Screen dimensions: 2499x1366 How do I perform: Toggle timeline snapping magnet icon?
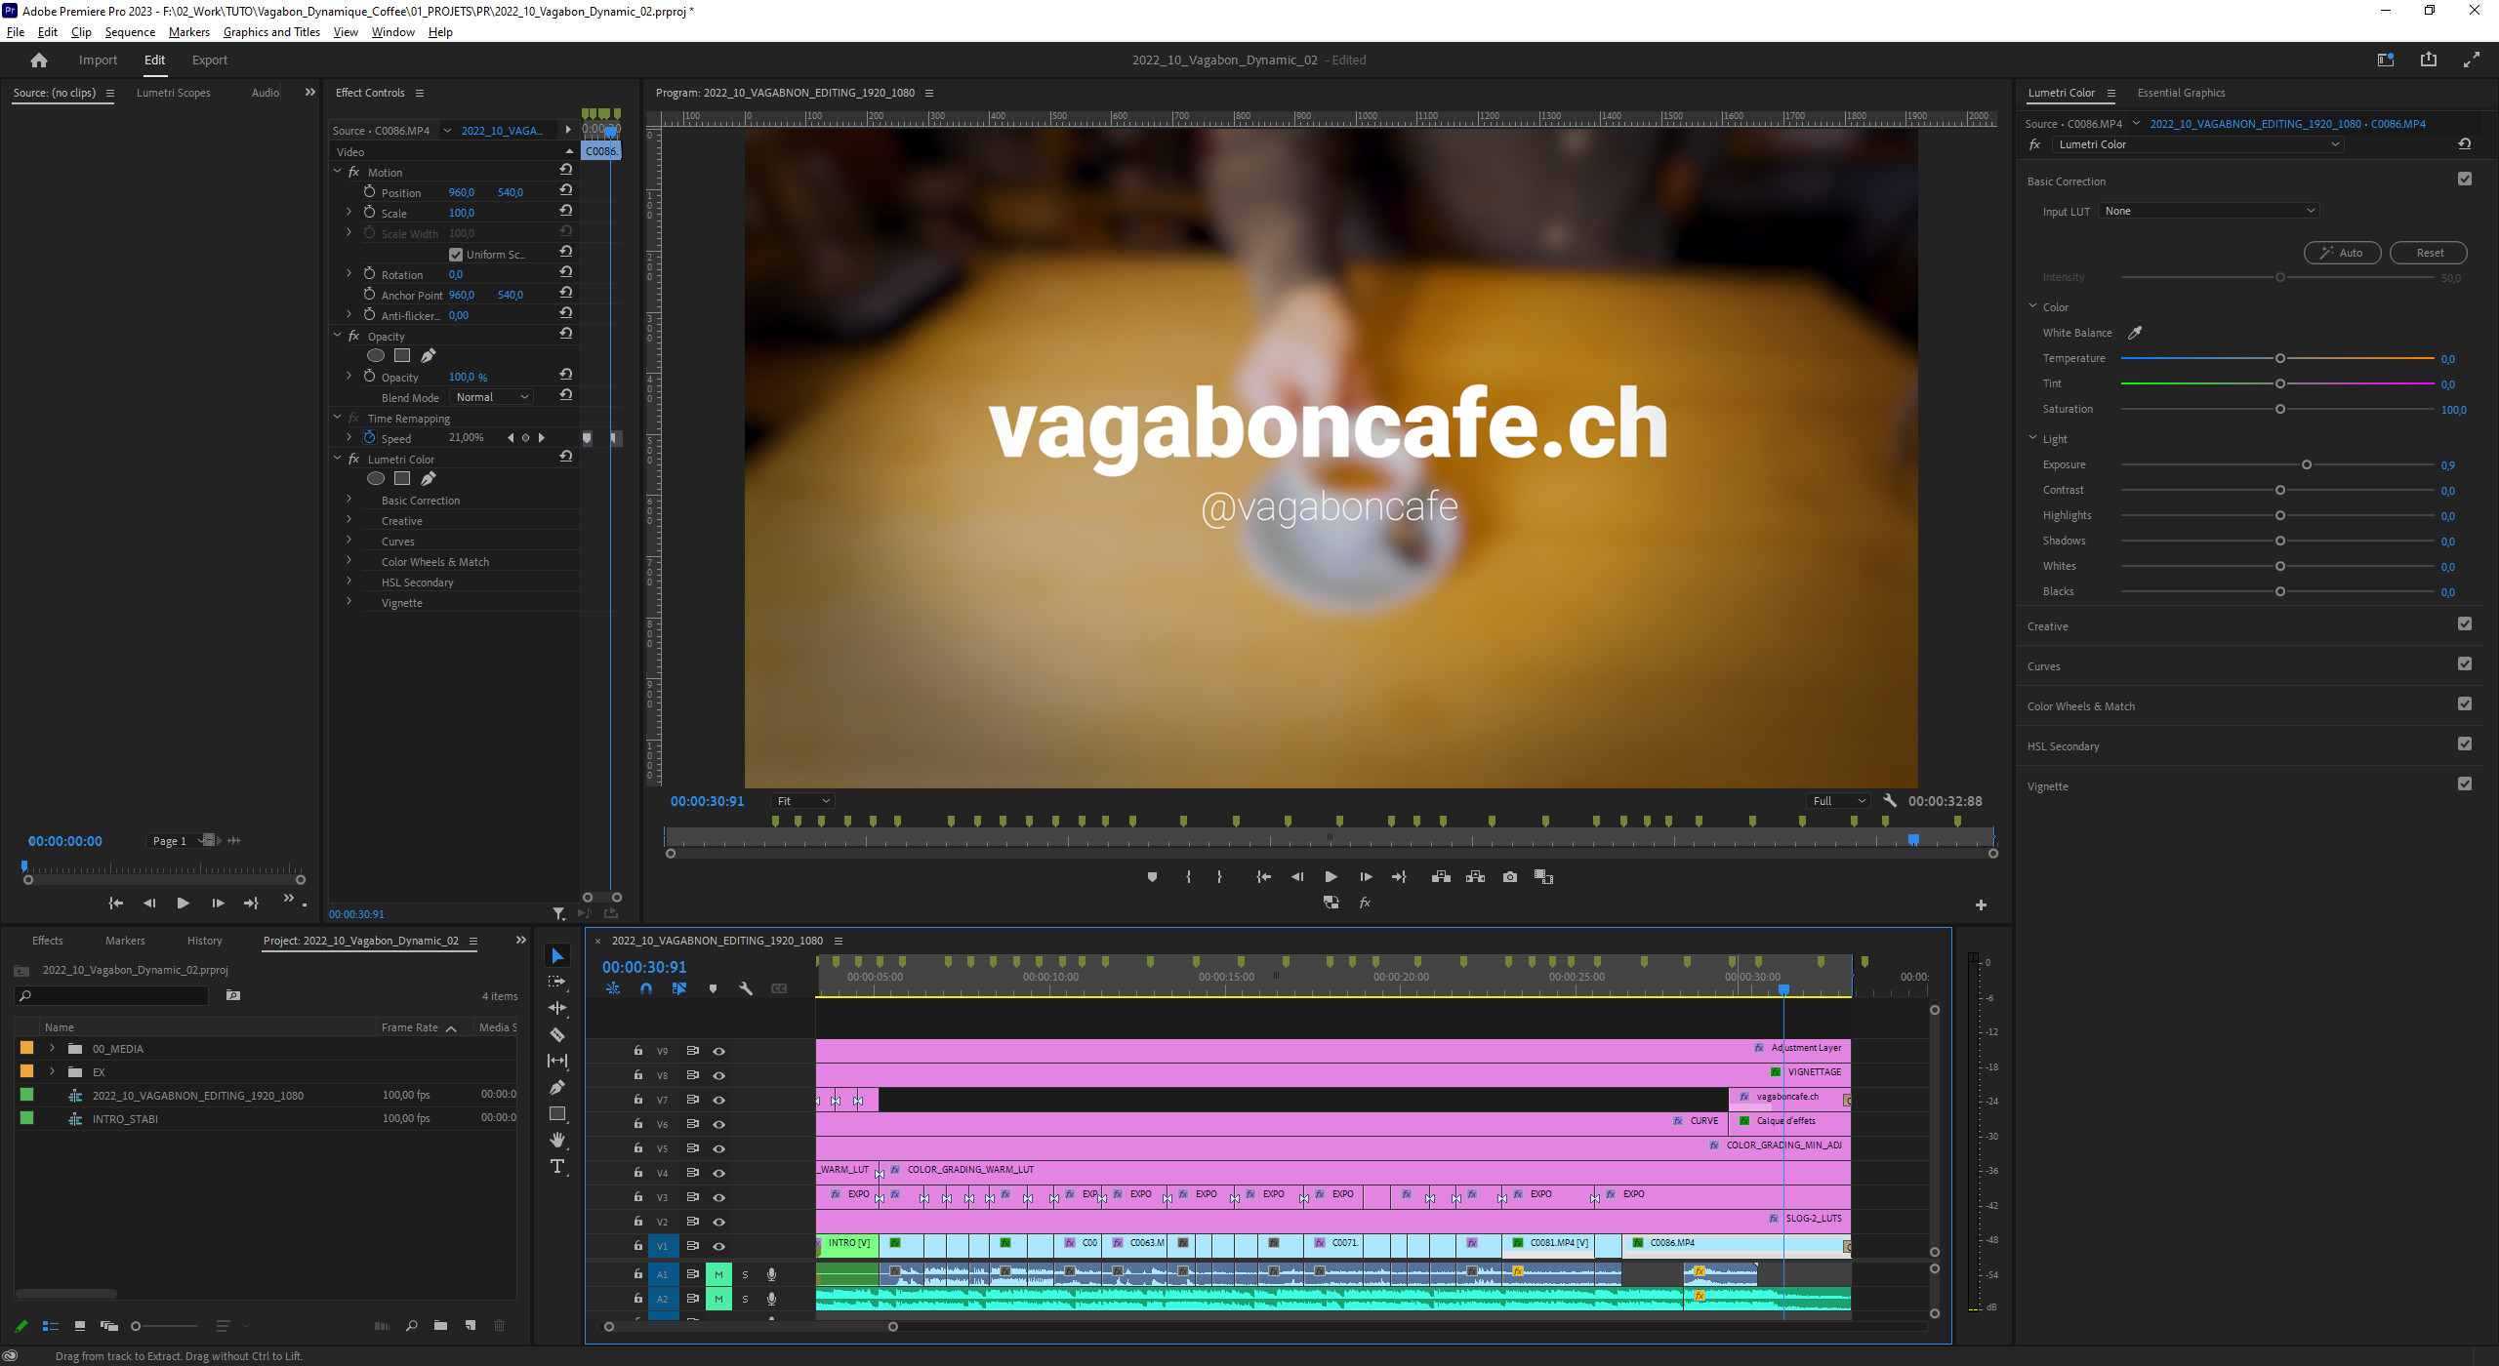645,988
